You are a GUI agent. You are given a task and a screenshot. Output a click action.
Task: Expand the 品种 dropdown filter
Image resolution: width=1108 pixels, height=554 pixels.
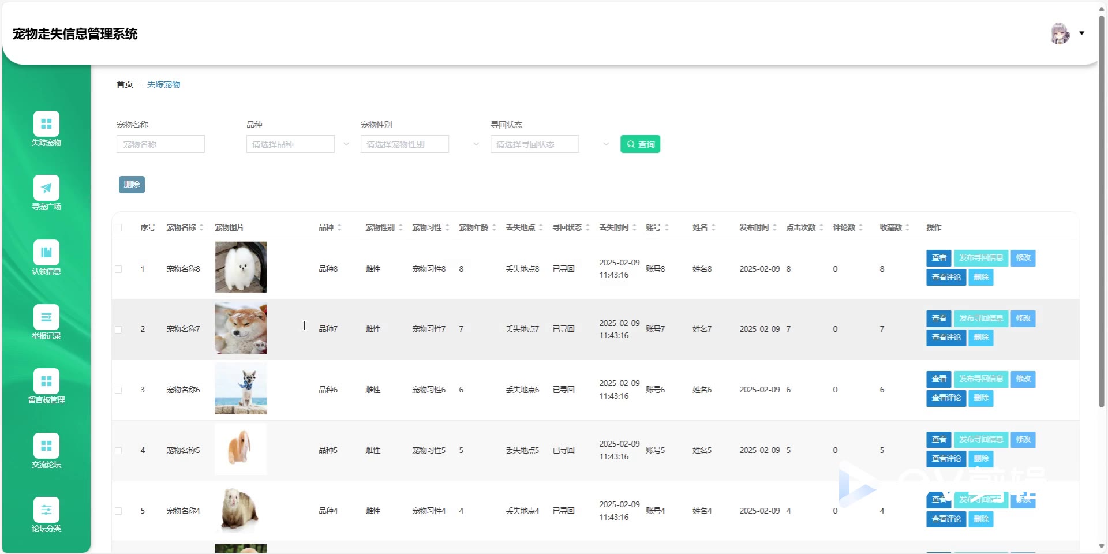pos(298,144)
